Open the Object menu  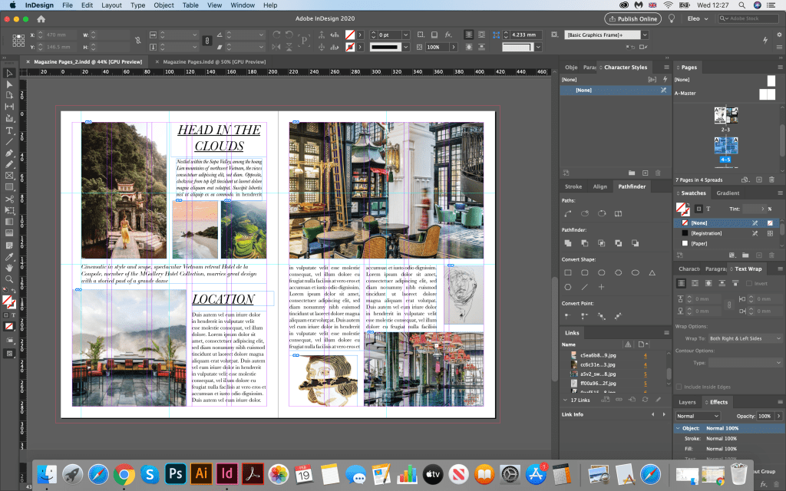point(163,5)
